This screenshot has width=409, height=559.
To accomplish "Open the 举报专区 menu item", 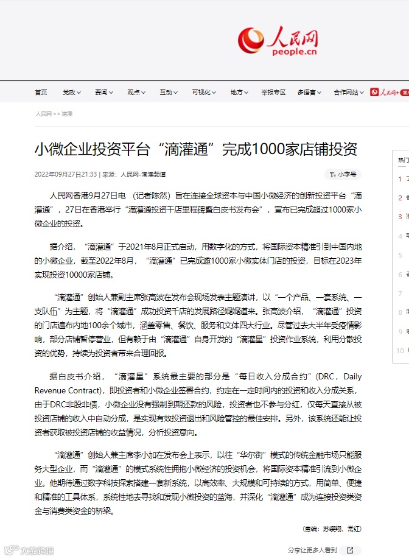I will coord(273,93).
